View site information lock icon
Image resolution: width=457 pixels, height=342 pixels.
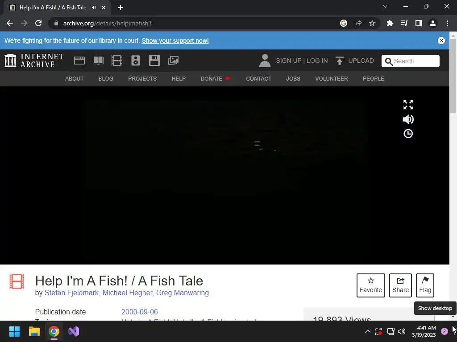point(56,23)
